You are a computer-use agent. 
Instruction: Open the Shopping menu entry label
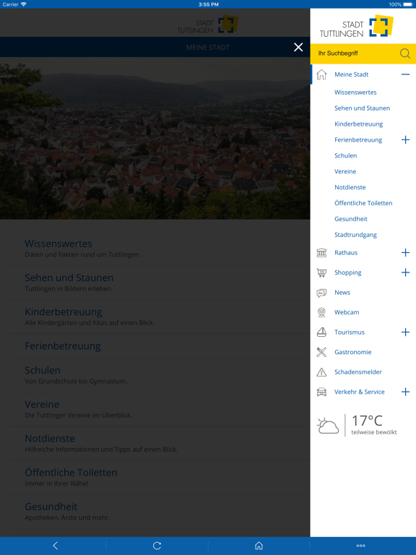[x=347, y=272]
